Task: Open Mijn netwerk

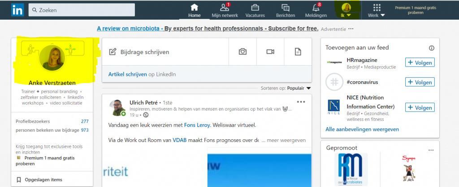Action: pyautogui.click(x=225, y=10)
